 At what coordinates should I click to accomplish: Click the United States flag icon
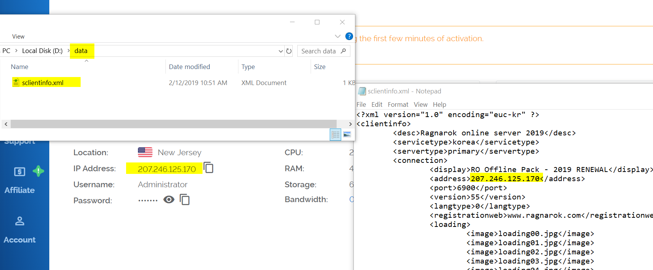(145, 152)
